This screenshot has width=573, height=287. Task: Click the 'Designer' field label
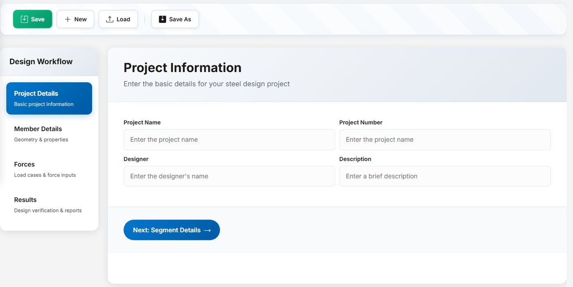(x=136, y=159)
